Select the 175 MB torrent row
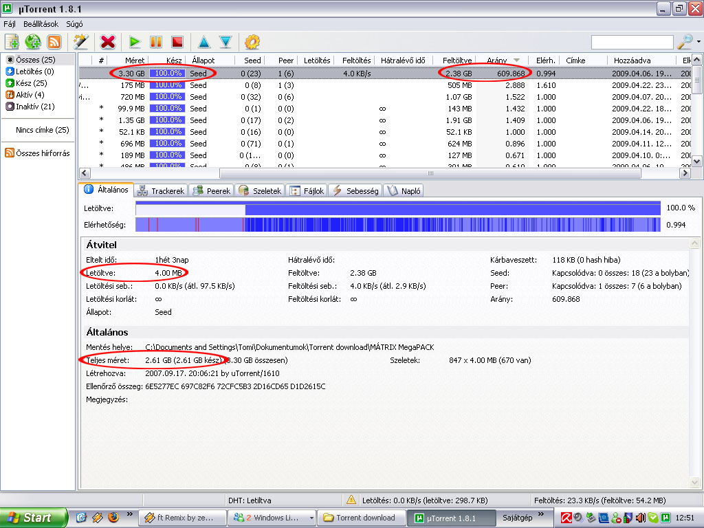This screenshot has width=704, height=528. click(x=385, y=85)
